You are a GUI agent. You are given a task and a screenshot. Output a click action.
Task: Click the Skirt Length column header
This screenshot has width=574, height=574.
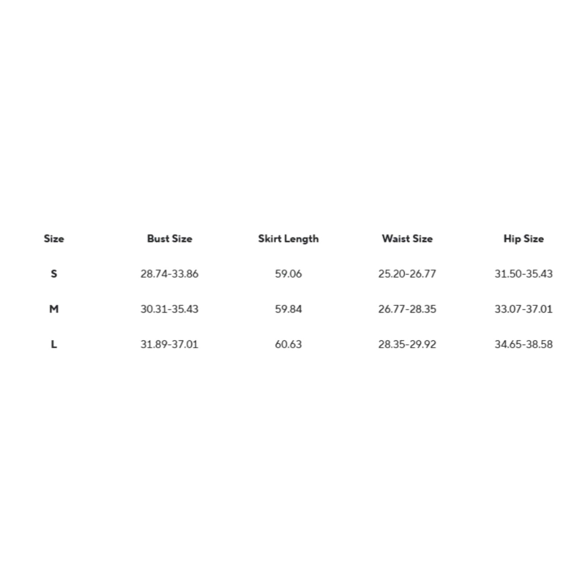(288, 239)
